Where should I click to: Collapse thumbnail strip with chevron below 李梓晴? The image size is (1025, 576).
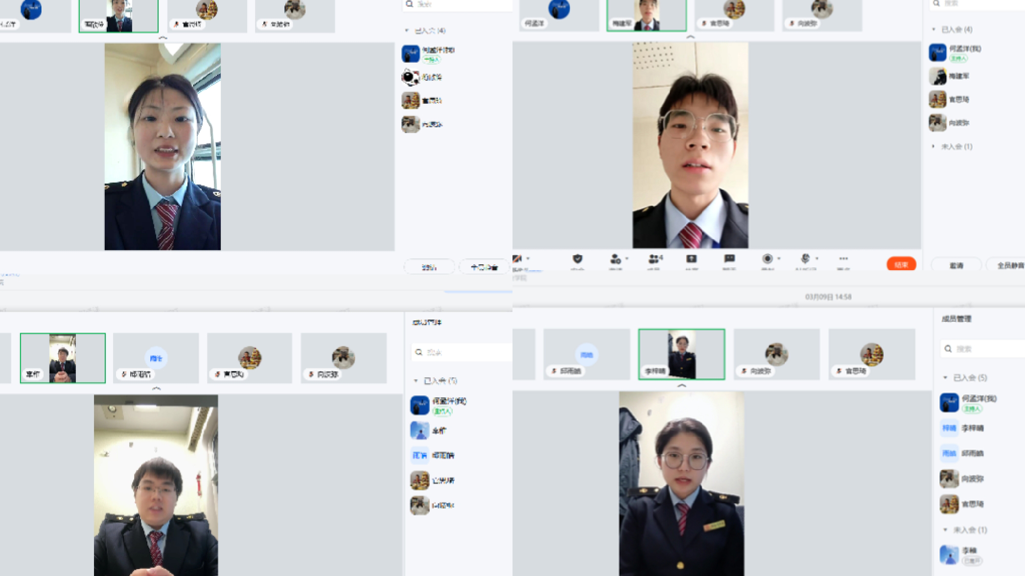point(681,386)
